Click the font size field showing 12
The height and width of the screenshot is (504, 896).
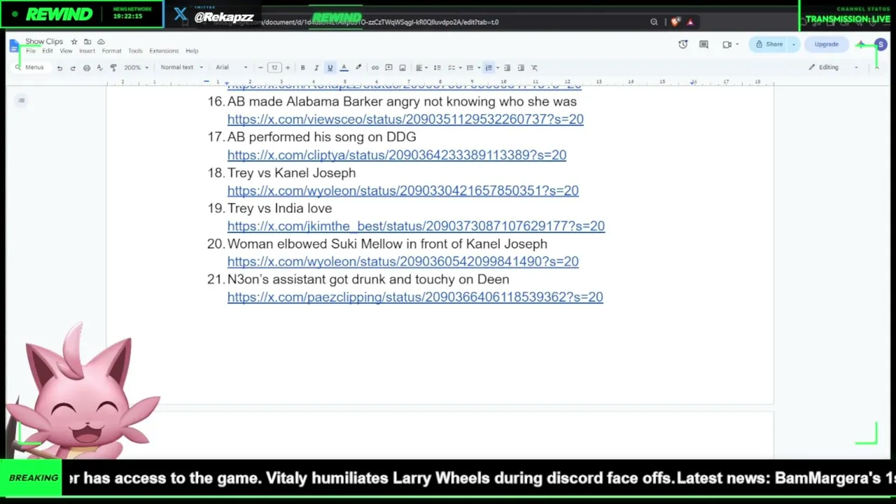tap(274, 68)
